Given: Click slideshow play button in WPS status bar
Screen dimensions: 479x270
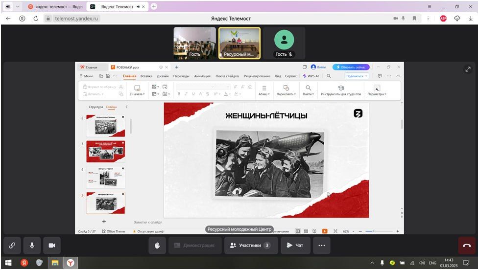Looking at the screenshot, I should coord(325,231).
